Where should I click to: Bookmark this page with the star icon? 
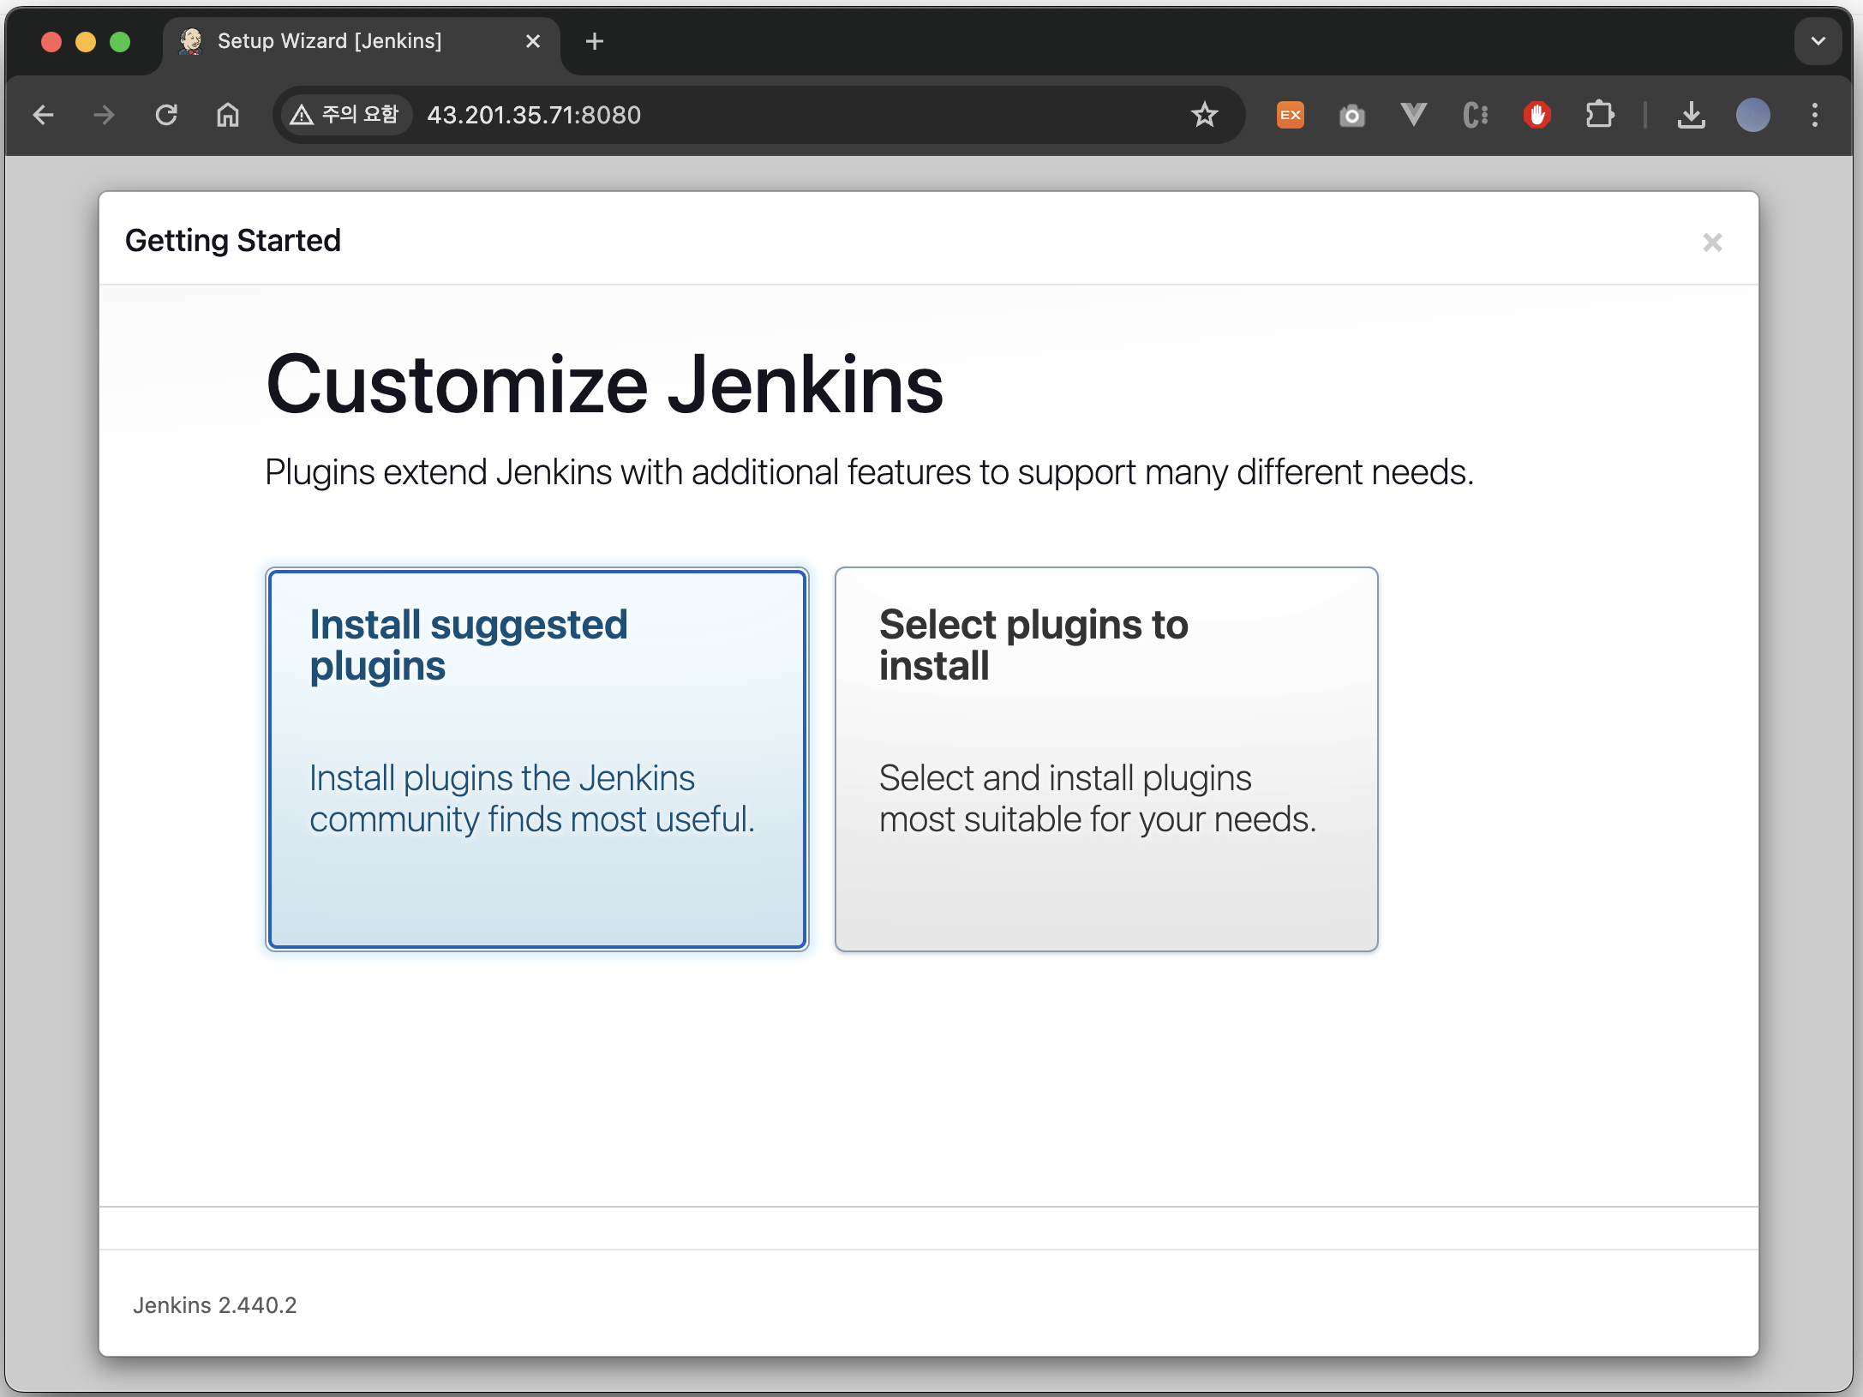(1204, 115)
